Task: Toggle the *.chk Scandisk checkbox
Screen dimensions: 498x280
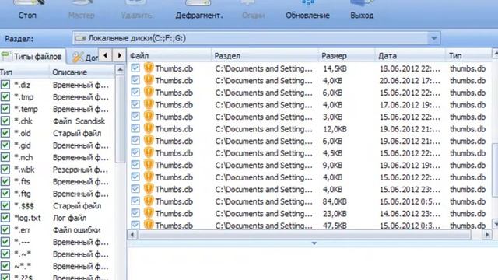Action: (x=5, y=121)
